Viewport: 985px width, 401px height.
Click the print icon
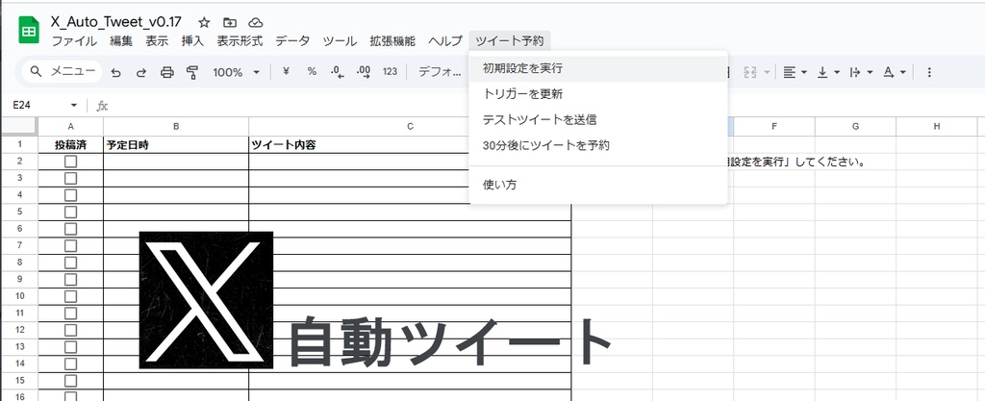tap(167, 72)
